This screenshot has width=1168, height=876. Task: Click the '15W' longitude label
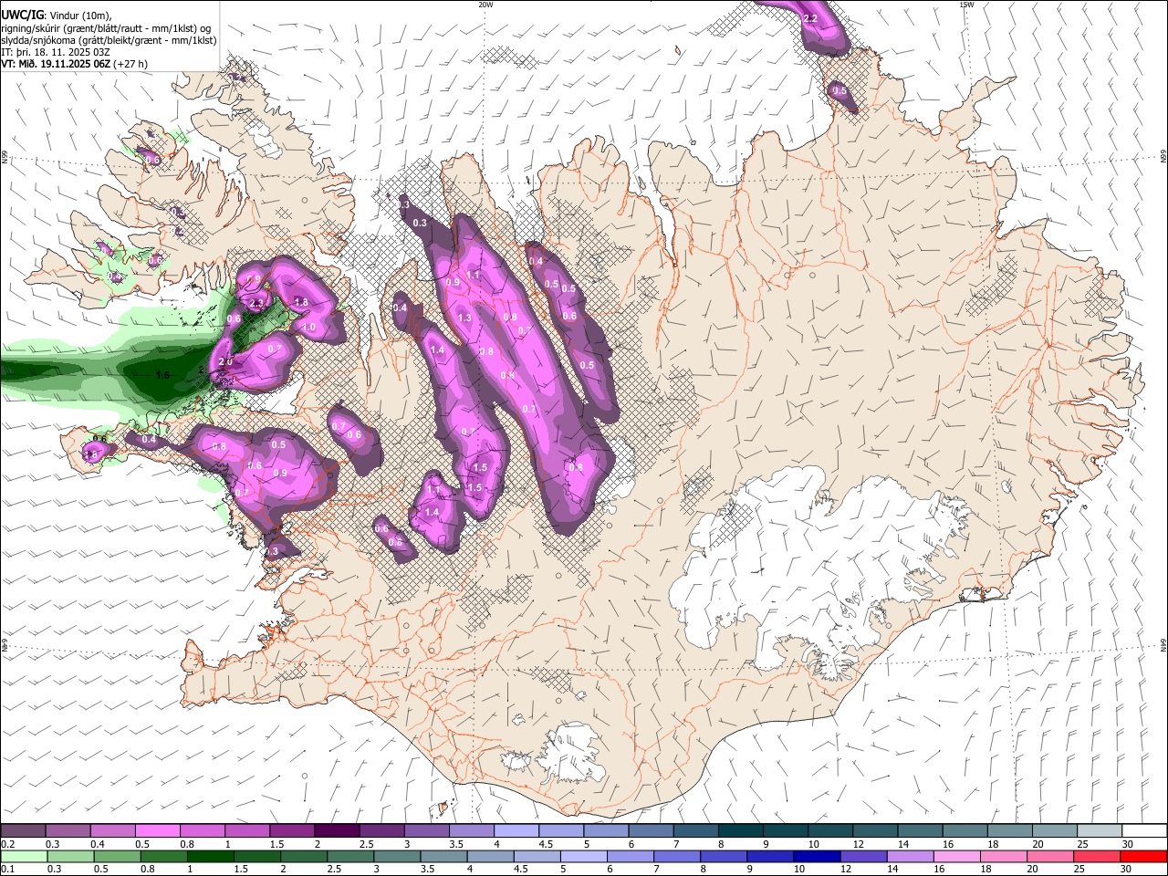[966, 5]
